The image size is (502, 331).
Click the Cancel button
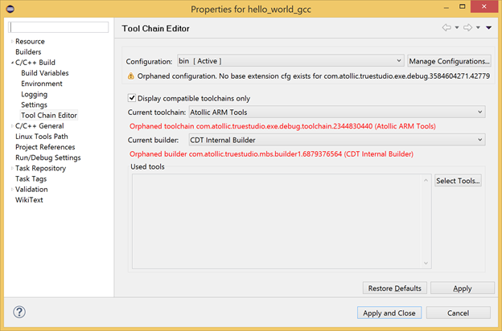click(x=458, y=313)
